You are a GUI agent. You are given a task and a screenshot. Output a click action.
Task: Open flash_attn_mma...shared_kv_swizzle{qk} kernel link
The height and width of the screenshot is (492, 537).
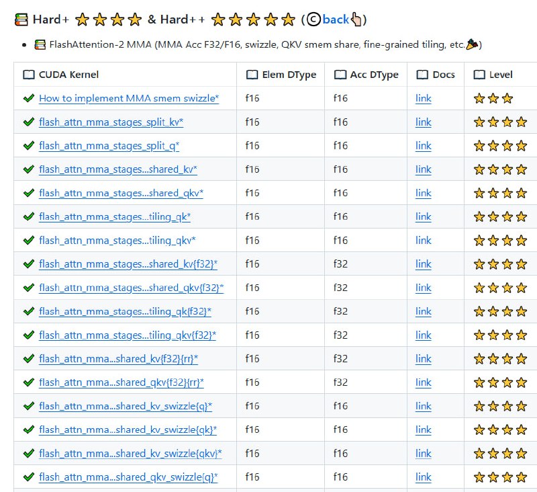coord(128,429)
